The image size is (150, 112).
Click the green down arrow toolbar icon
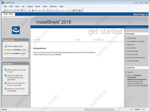[33, 10]
